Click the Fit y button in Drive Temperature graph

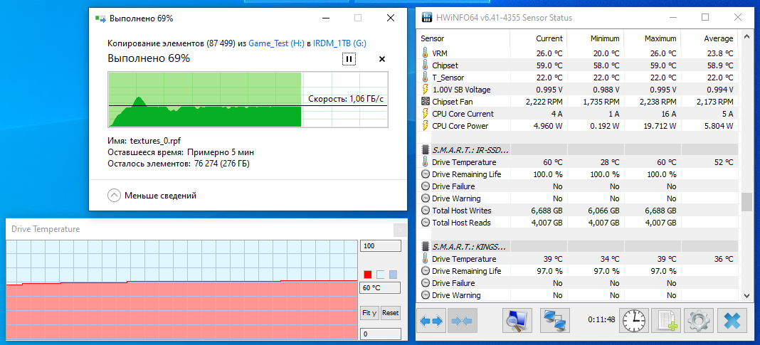pos(370,313)
